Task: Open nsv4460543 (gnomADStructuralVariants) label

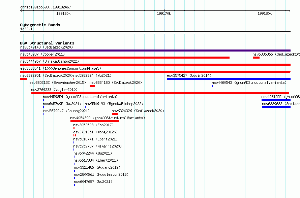Action: point(249,82)
